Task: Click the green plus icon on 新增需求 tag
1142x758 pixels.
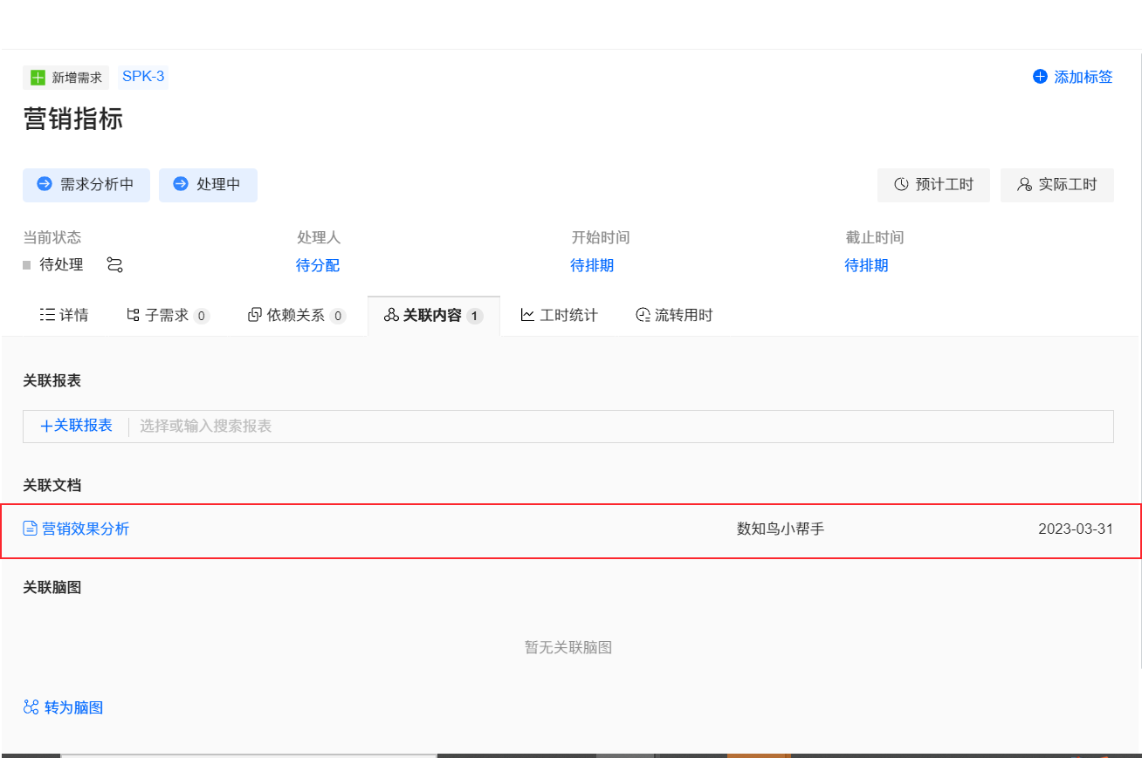Action: click(37, 77)
